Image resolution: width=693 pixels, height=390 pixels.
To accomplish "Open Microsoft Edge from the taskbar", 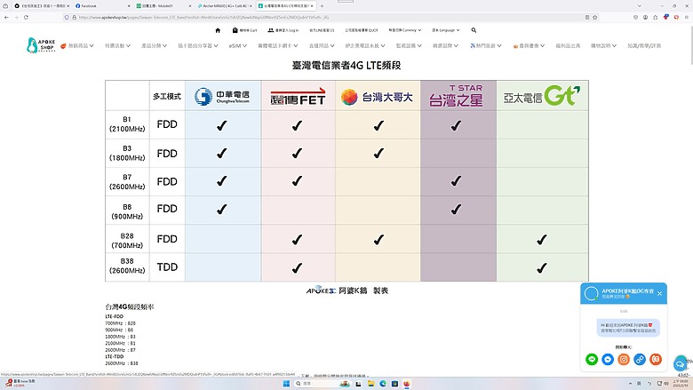I will pos(383,384).
